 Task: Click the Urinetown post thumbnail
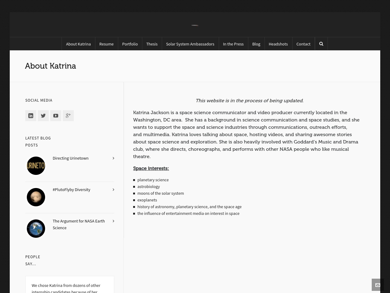tap(36, 166)
